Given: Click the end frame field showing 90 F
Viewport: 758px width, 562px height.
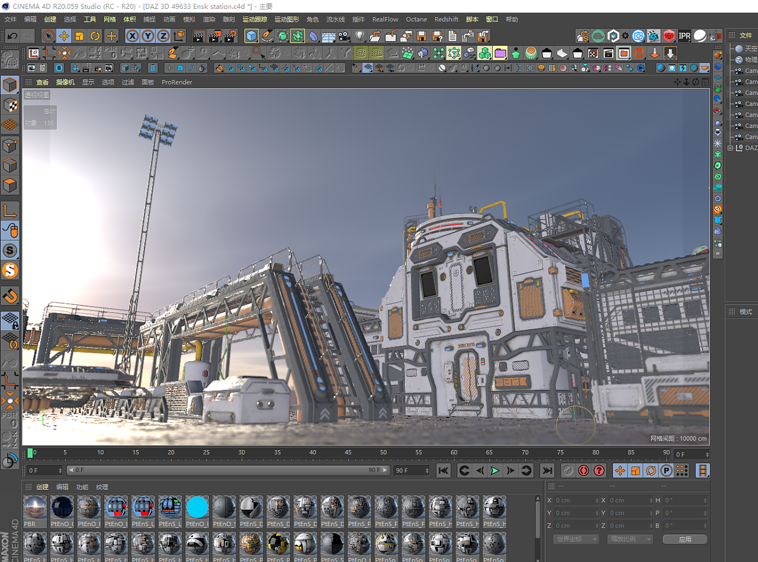Looking at the screenshot, I should click(412, 470).
